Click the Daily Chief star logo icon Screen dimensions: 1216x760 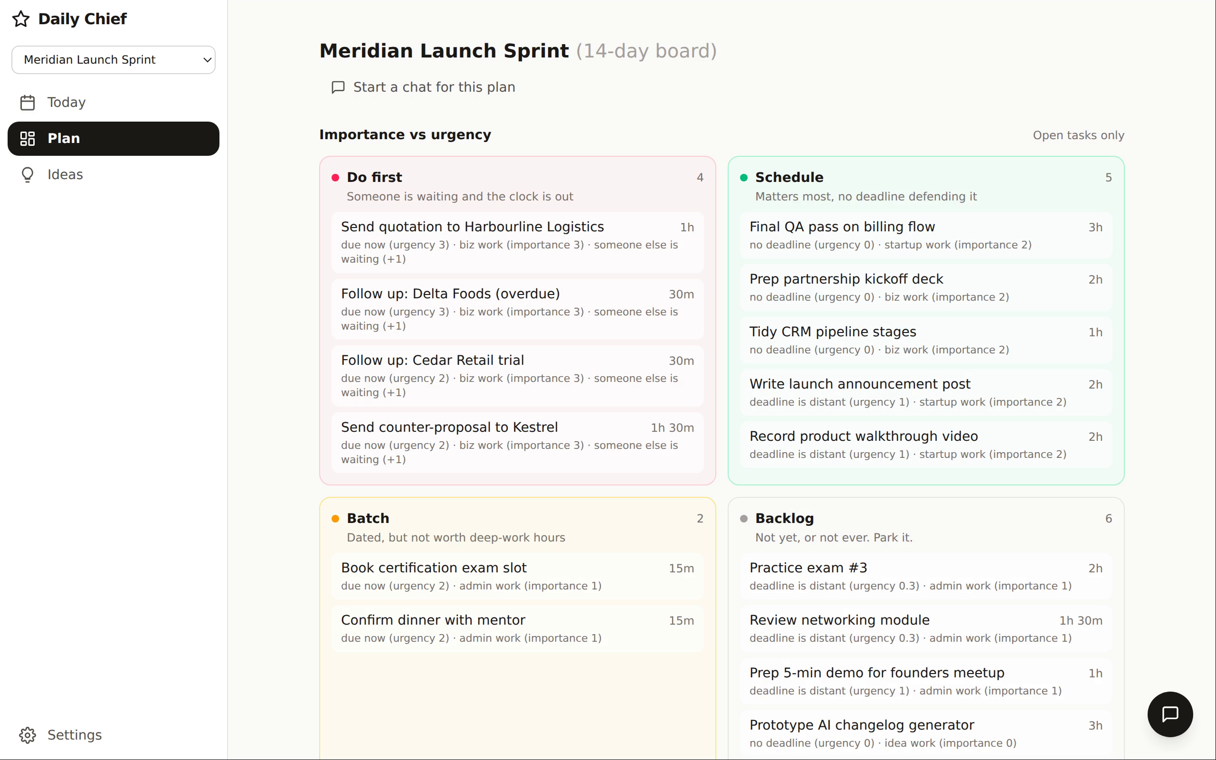[21, 19]
